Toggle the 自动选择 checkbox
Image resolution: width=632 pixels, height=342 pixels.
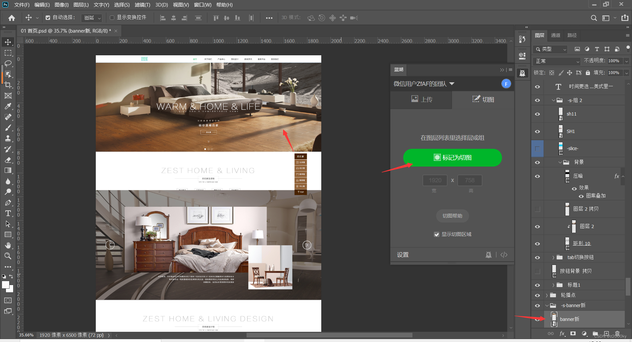click(48, 18)
